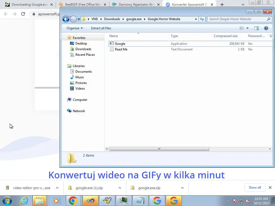The width and height of the screenshot is (275, 206).
Task: Open options arrow for google.exe.zip download
Action: coord(182,188)
